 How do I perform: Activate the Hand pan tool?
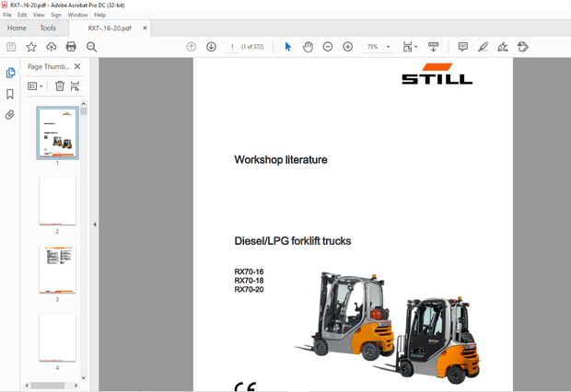click(309, 47)
